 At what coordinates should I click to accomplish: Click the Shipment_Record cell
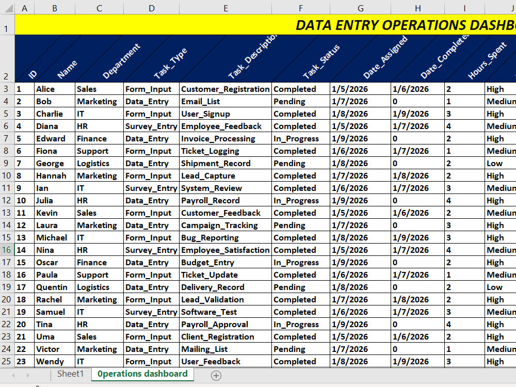tap(225, 163)
